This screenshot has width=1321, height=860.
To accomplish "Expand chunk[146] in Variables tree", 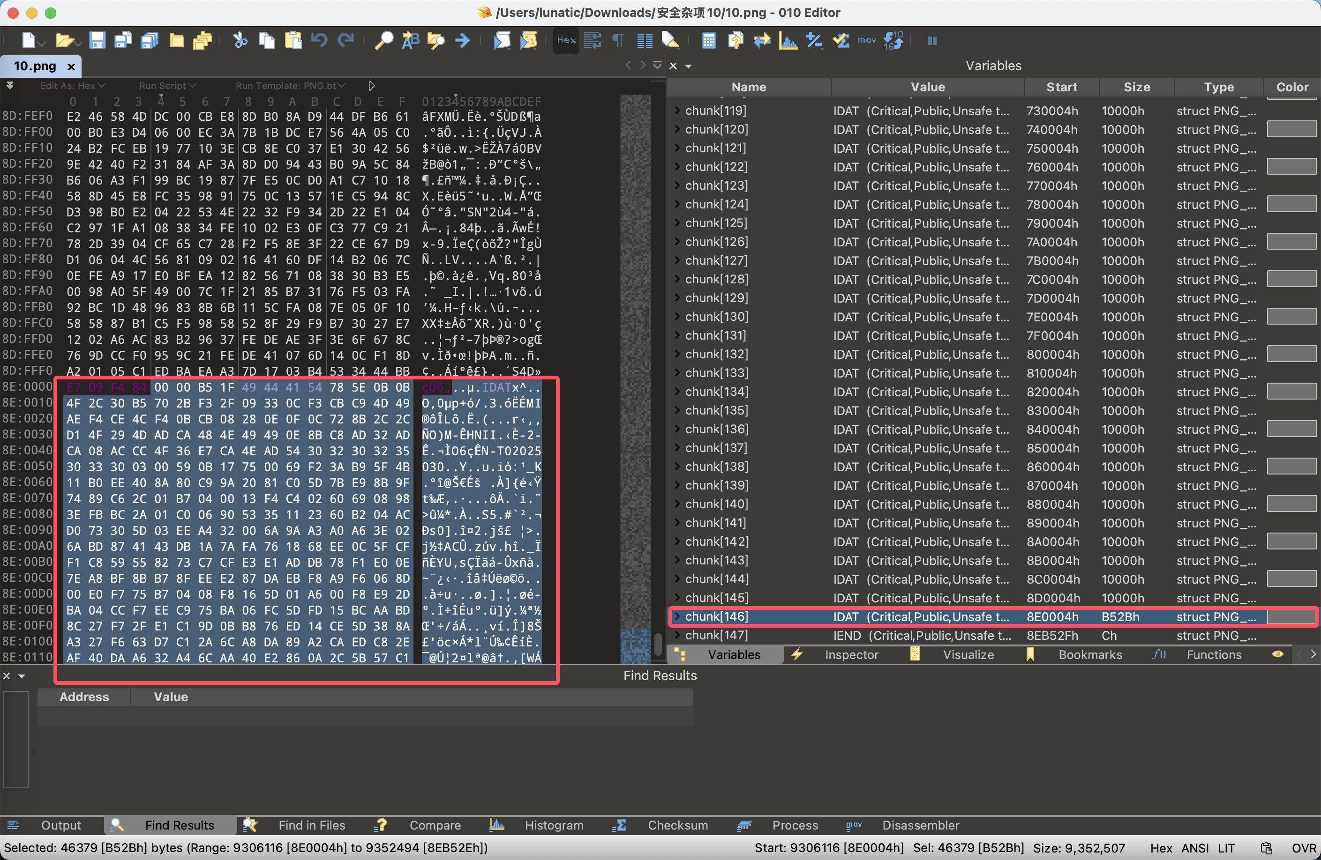I will [x=677, y=616].
